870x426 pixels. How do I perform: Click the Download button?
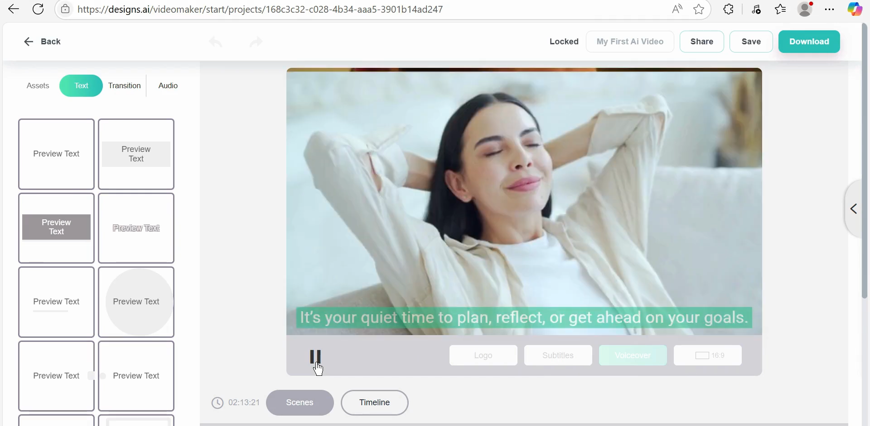pyautogui.click(x=809, y=41)
